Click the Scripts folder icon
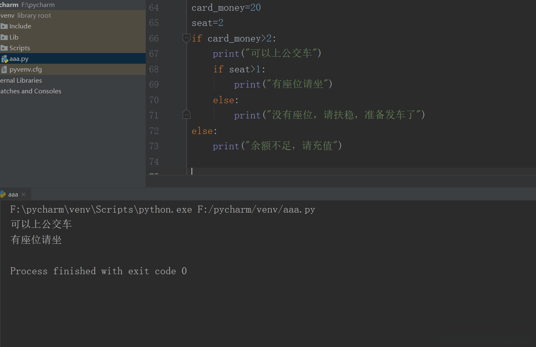536x347 pixels. [x=4, y=48]
